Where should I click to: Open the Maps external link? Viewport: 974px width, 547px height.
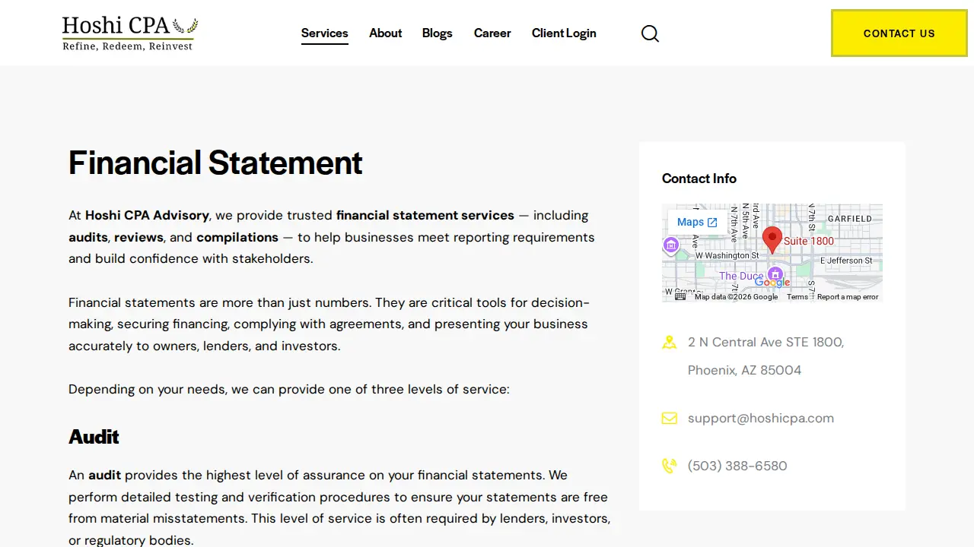click(x=697, y=223)
